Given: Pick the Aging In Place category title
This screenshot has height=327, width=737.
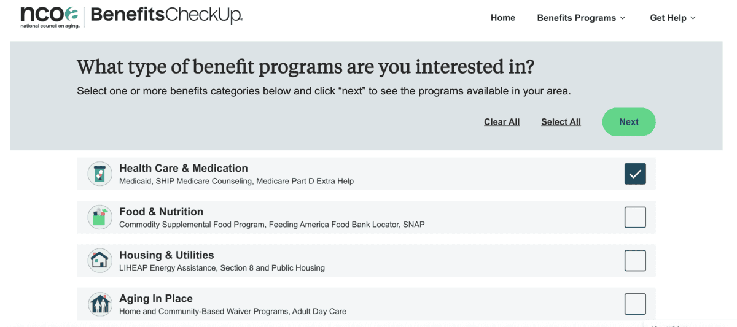Looking at the screenshot, I should (x=156, y=299).
